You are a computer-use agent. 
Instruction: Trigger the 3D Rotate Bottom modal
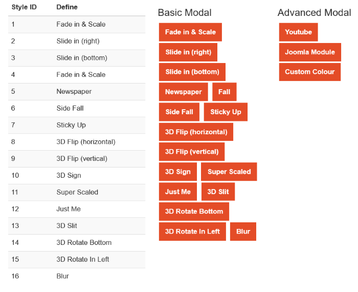194,212
